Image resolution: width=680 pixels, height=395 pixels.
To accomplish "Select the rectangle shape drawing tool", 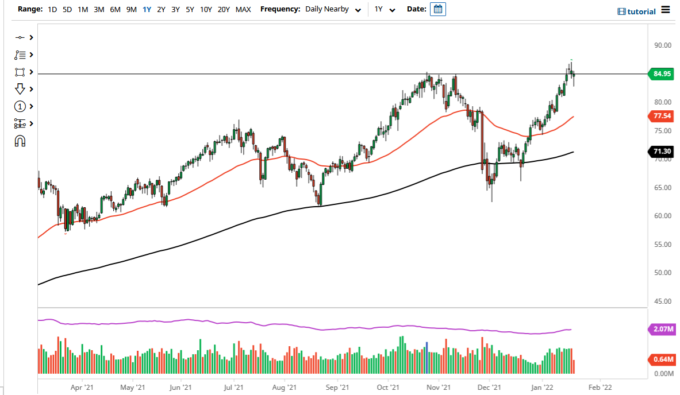I will [x=20, y=72].
